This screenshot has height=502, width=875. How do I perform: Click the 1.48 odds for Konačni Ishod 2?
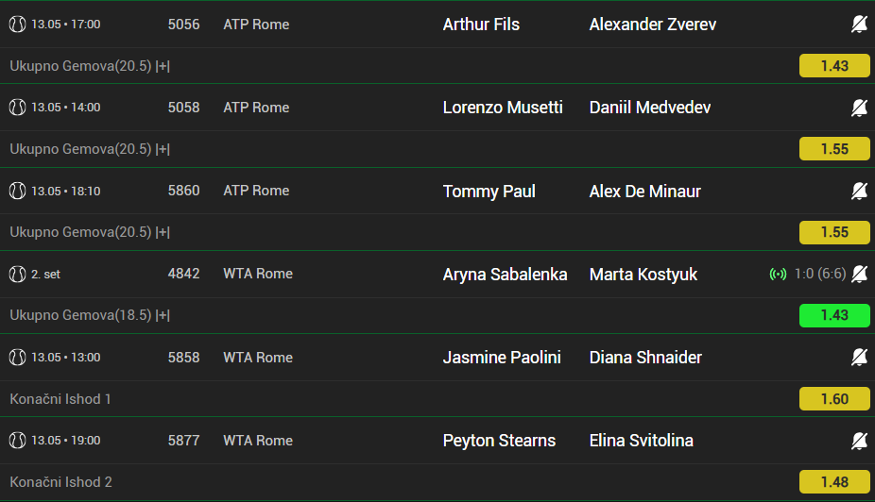point(834,482)
